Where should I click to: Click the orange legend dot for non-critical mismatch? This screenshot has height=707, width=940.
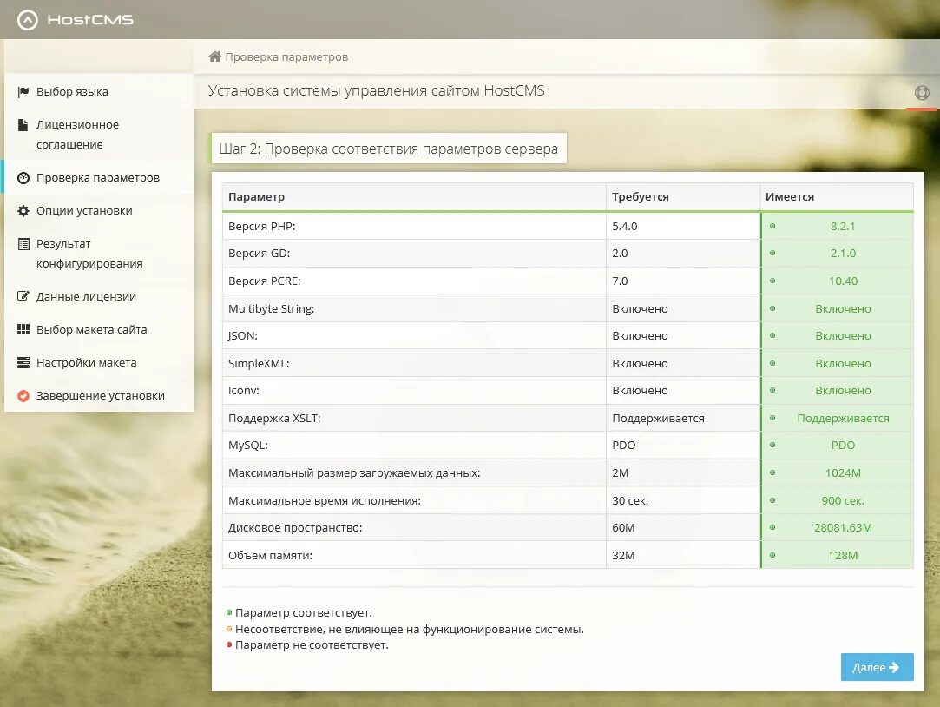pyautogui.click(x=229, y=629)
